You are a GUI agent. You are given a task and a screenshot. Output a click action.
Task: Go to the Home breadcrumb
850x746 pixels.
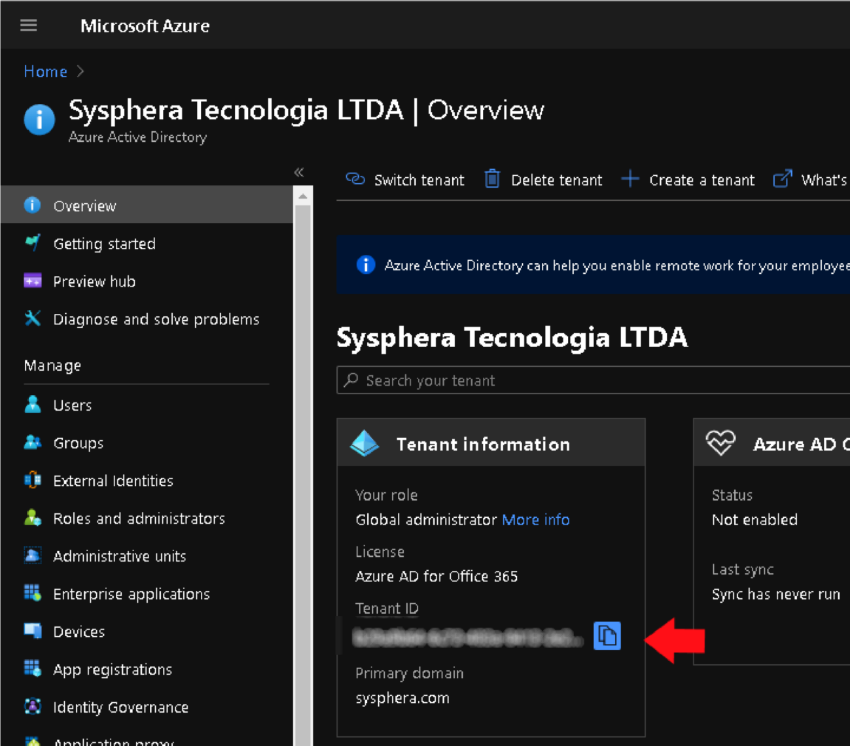[x=46, y=71]
